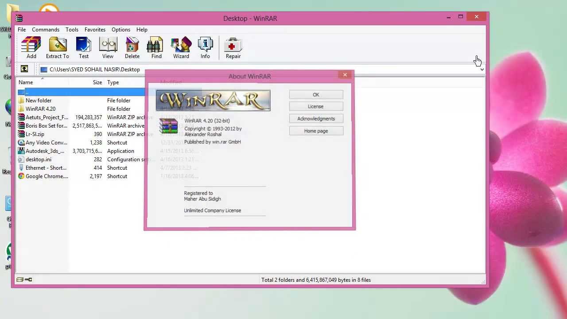Open the View toolbar icon
The height and width of the screenshot is (319, 567).
pos(108,48)
